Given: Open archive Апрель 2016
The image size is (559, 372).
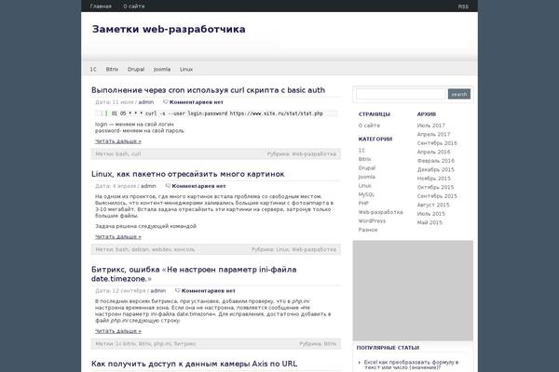Looking at the screenshot, I should pyautogui.click(x=433, y=152).
